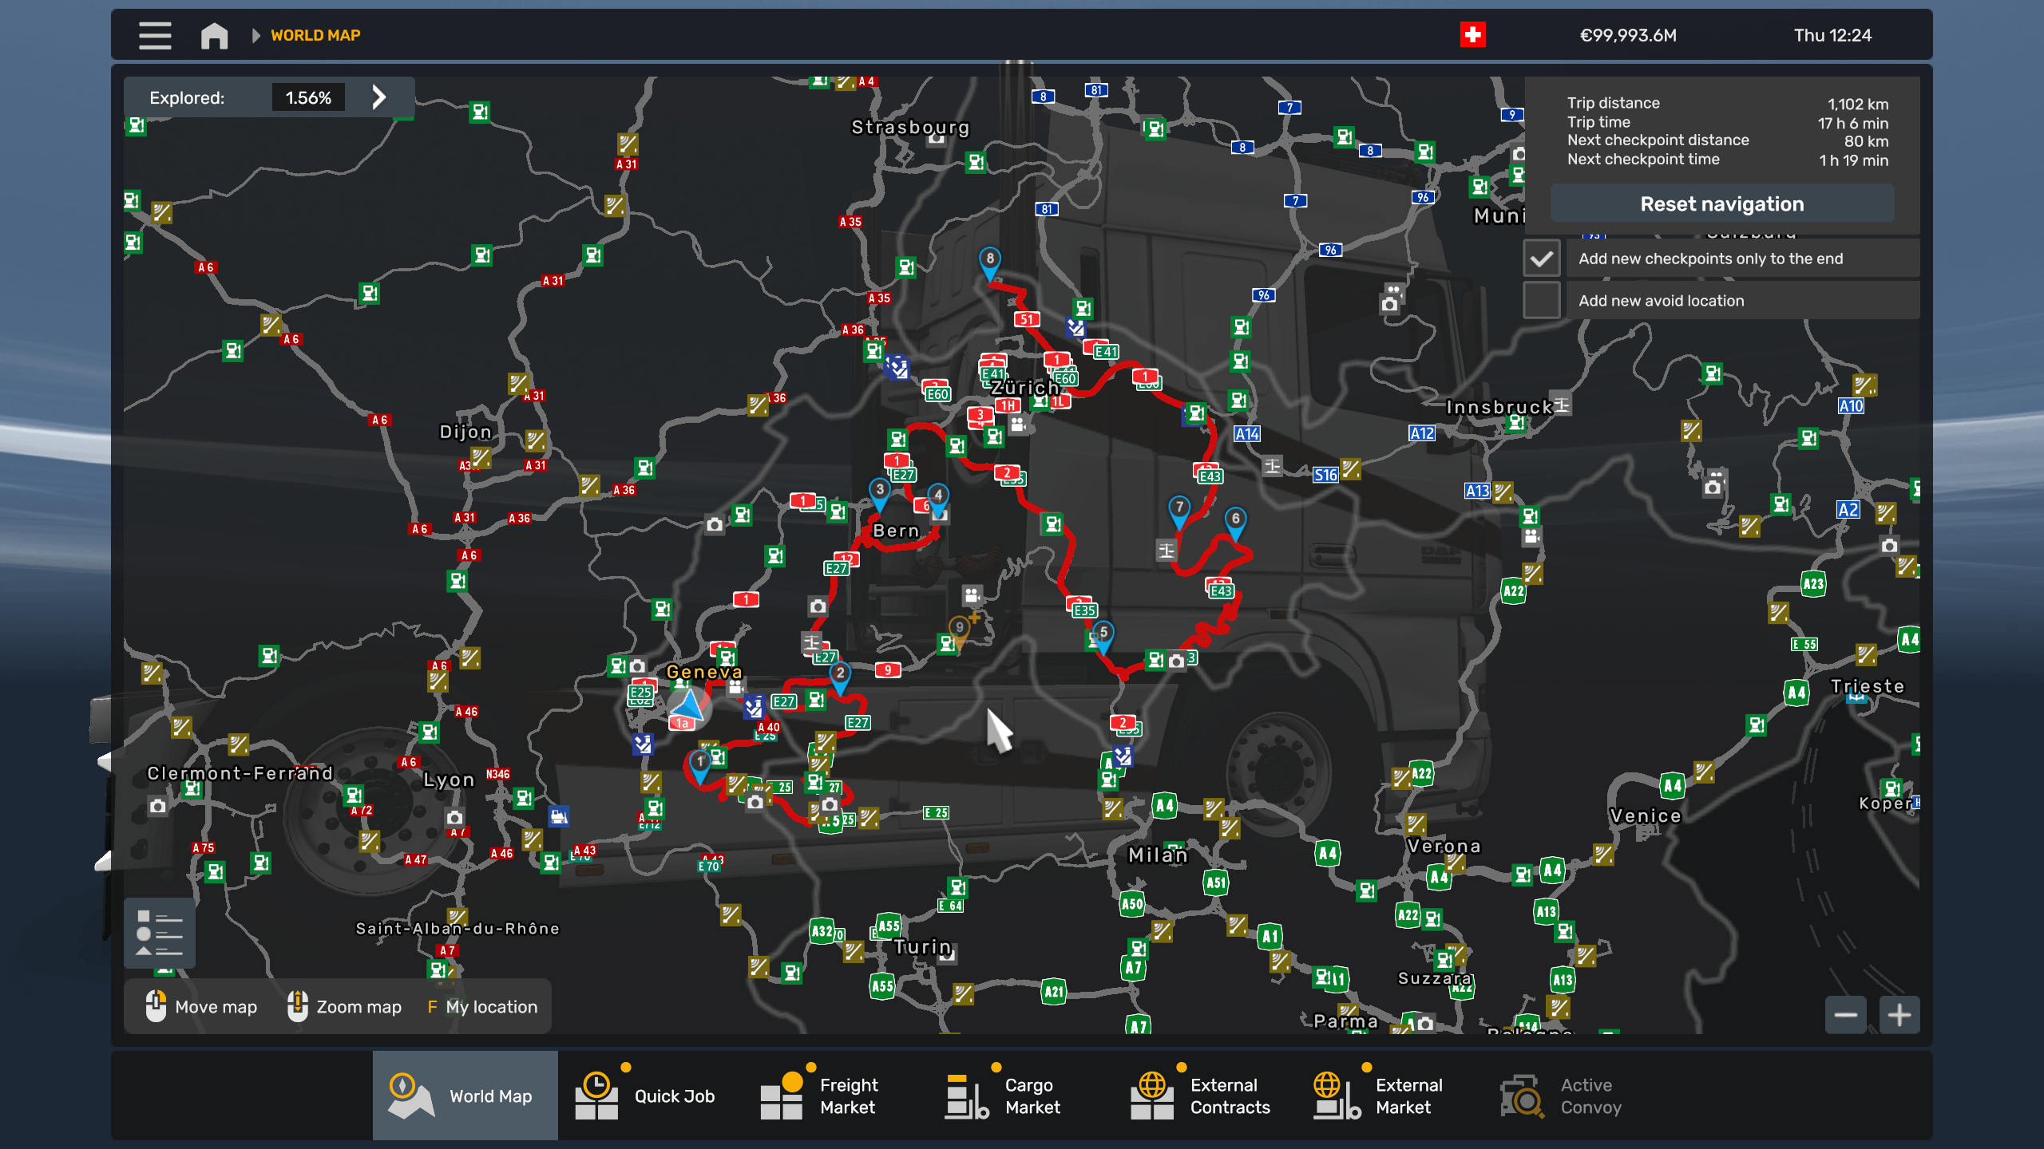Open the map legend list icon
Viewport: 2044px width, 1149px height.
pos(160,933)
